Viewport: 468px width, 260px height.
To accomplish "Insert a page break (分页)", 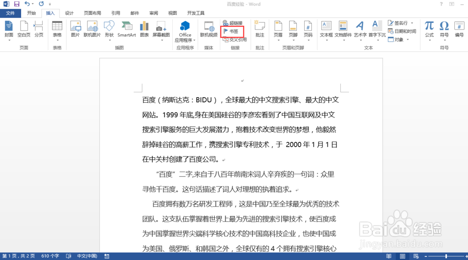I will [x=39, y=30].
